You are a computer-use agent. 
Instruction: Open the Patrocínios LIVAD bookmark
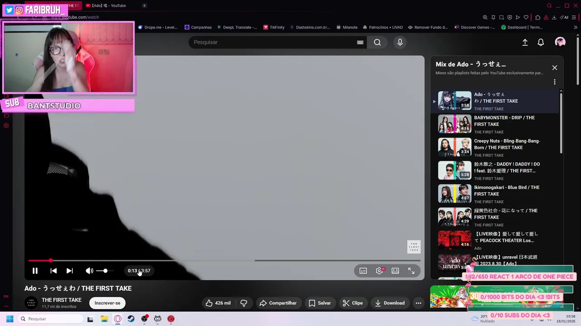383,27
